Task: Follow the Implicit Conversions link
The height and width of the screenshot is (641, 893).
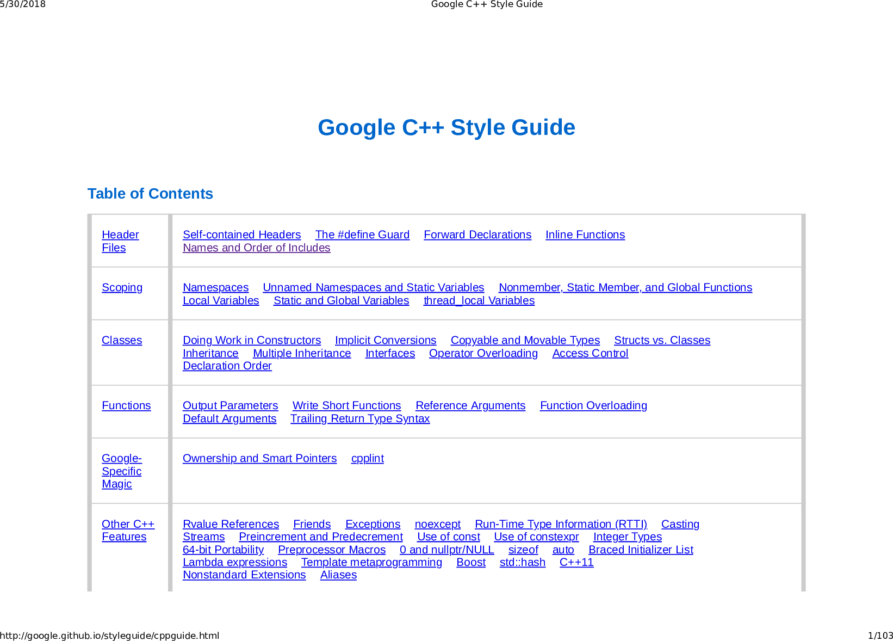Action: (x=386, y=340)
